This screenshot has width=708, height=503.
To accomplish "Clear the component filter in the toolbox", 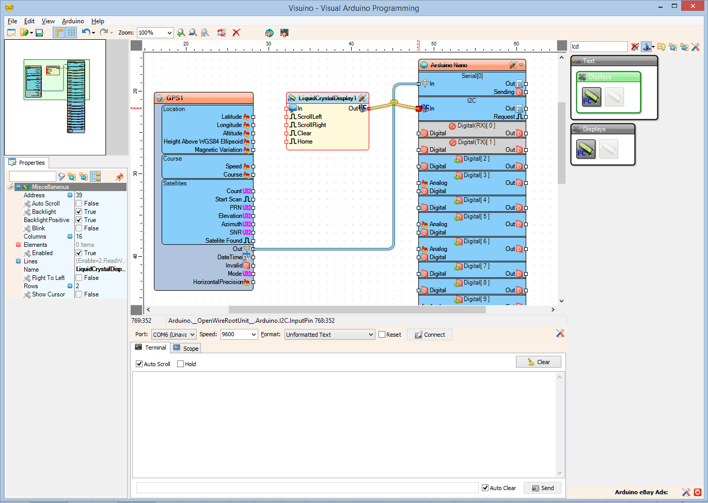I will point(635,46).
